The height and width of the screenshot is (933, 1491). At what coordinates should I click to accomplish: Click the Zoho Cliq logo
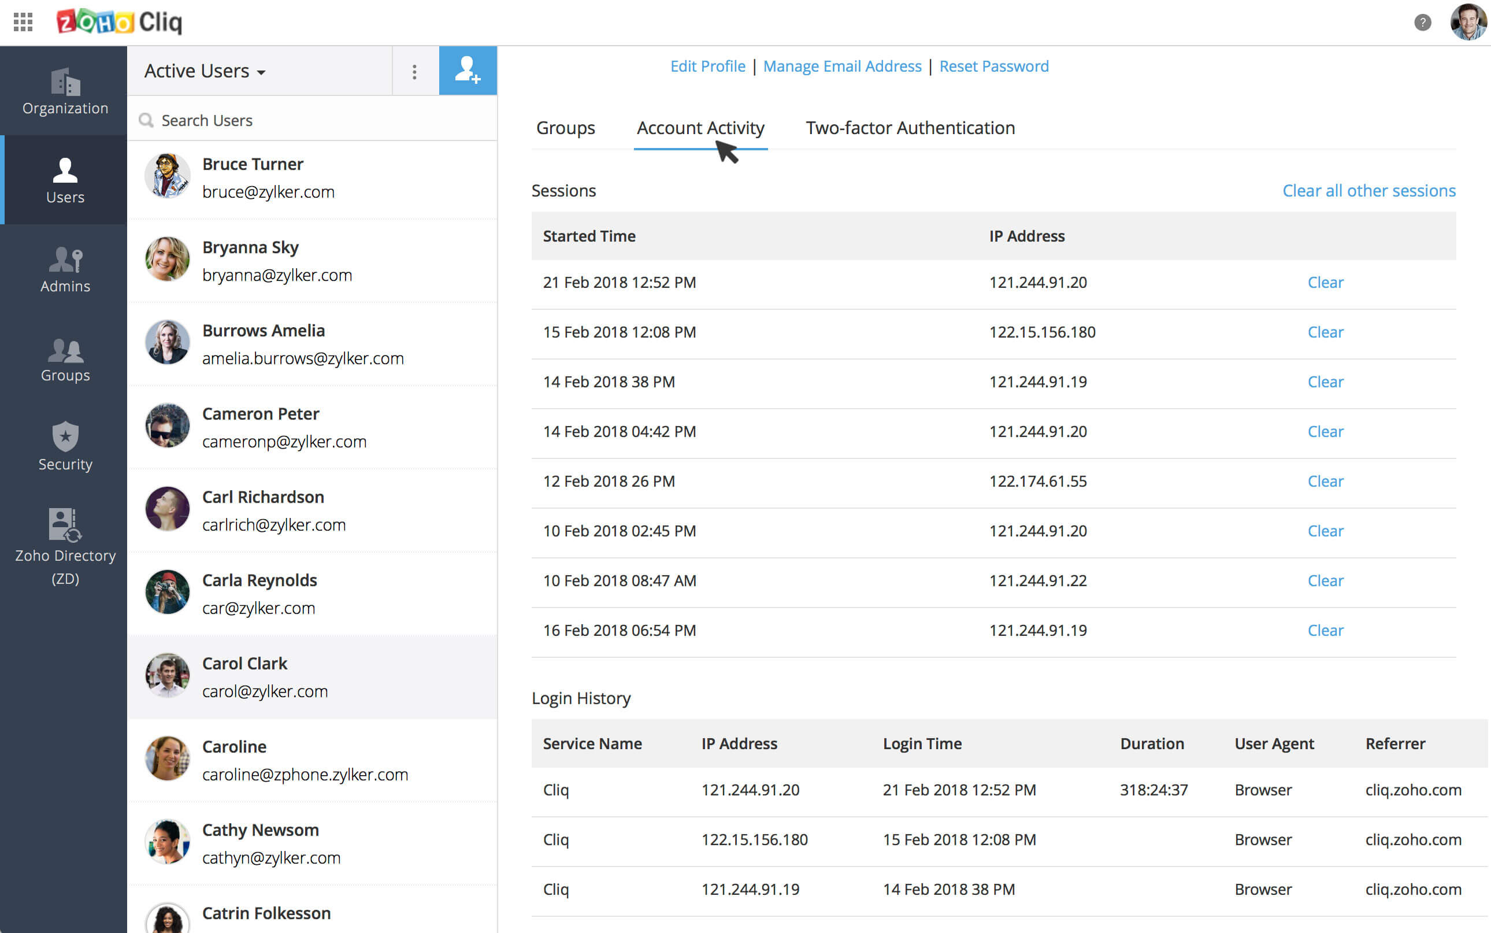click(119, 22)
